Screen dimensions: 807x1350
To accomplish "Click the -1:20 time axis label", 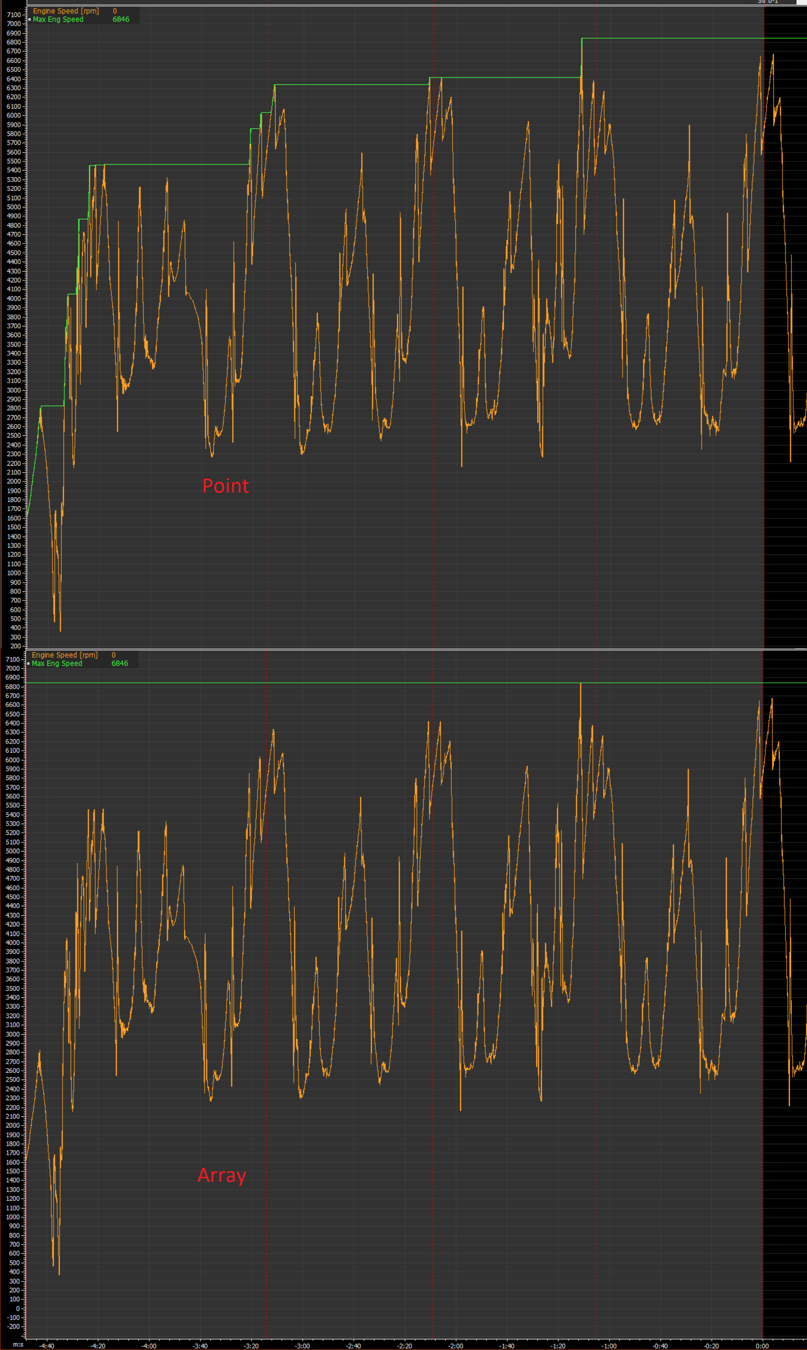I will tap(558, 1346).
